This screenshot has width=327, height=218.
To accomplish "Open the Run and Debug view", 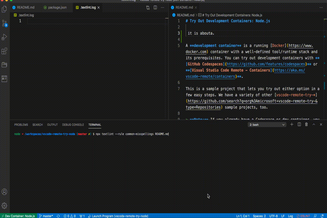I will (4, 37).
